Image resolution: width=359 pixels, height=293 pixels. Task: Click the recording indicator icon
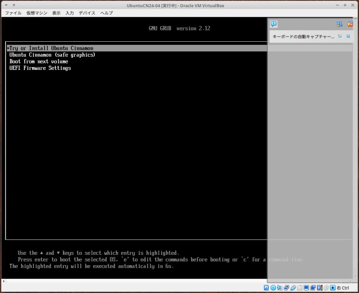point(313,288)
